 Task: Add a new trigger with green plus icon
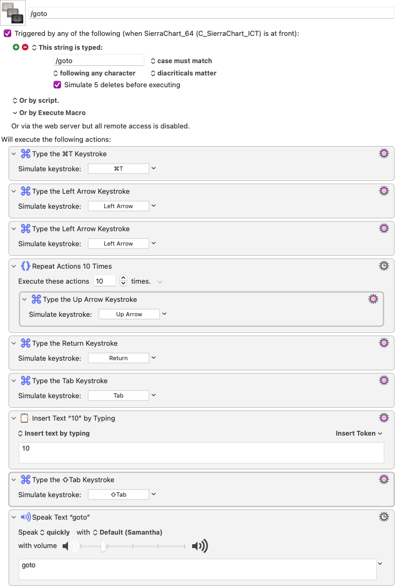[16, 48]
